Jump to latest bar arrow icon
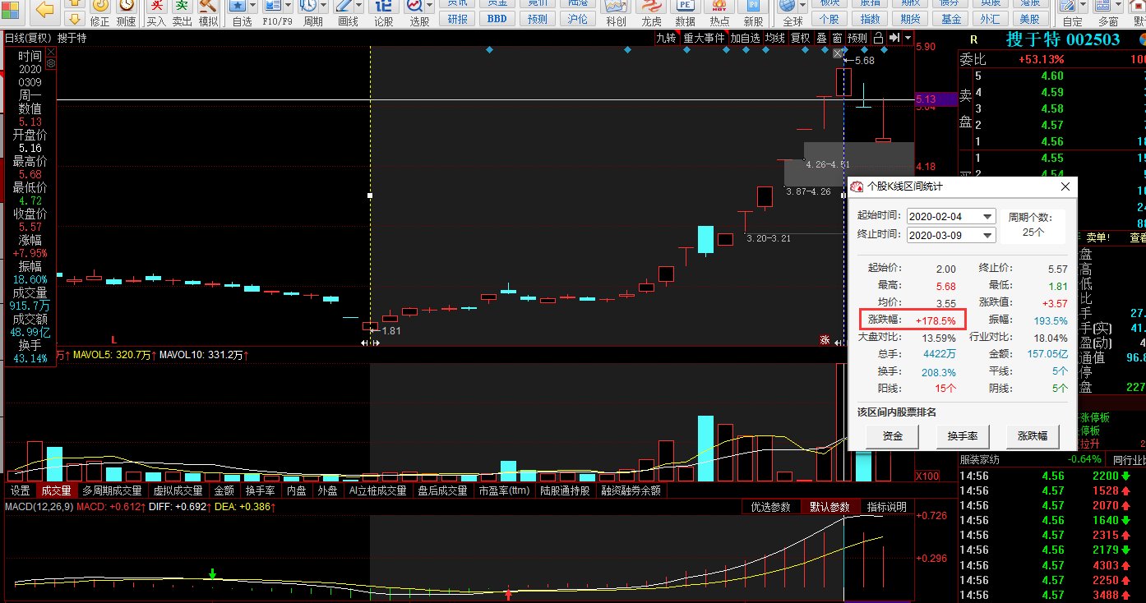 click(894, 38)
